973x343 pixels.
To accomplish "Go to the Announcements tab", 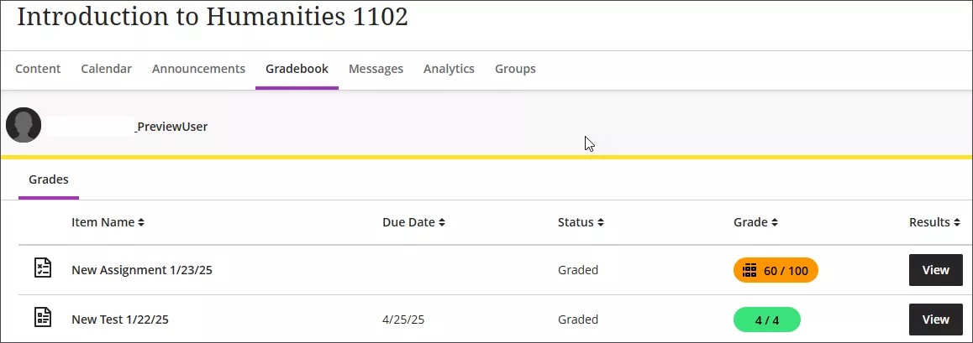I will tap(198, 69).
